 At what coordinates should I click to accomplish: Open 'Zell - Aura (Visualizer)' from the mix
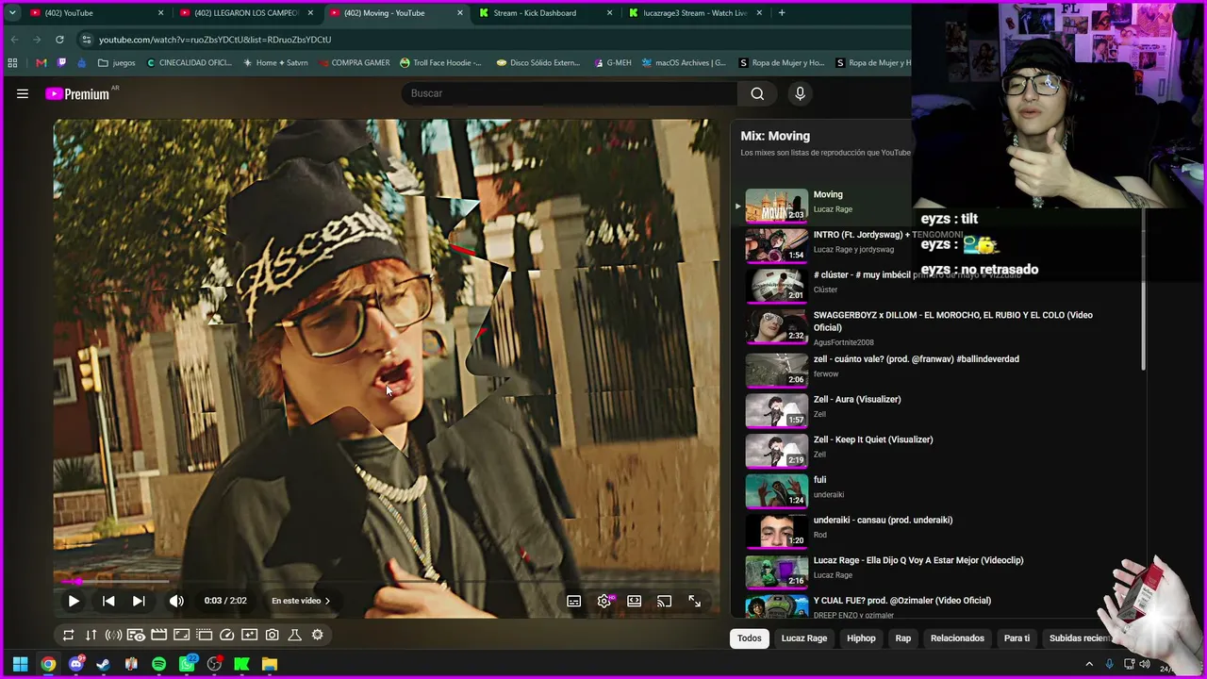[857, 399]
